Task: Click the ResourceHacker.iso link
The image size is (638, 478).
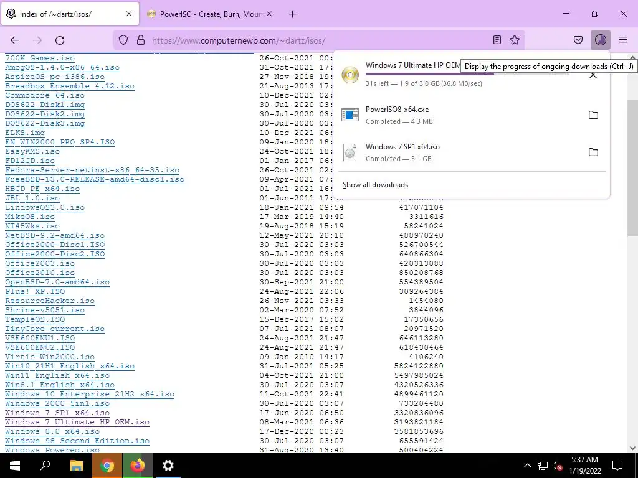Action: [50, 301]
